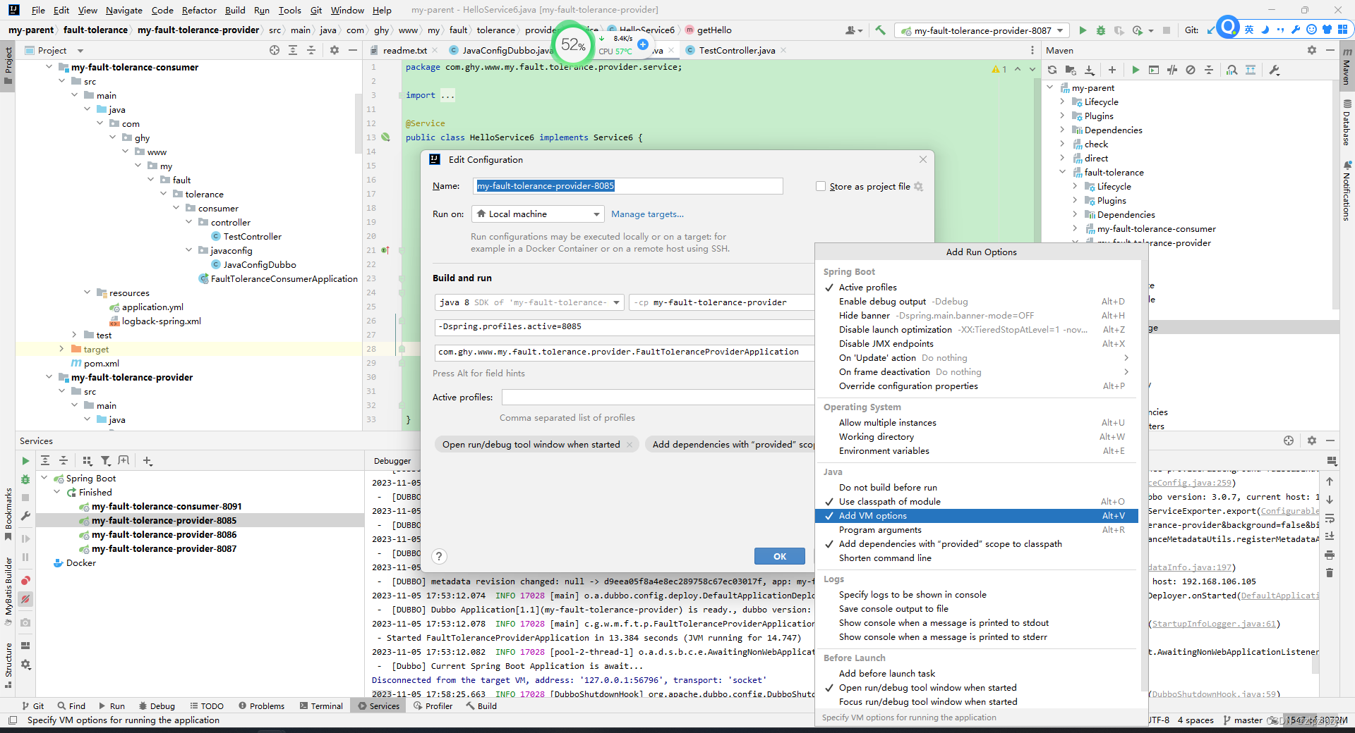Click the circular CPU usage gauge overlay
This screenshot has height=733, width=1355.
click(x=572, y=44)
